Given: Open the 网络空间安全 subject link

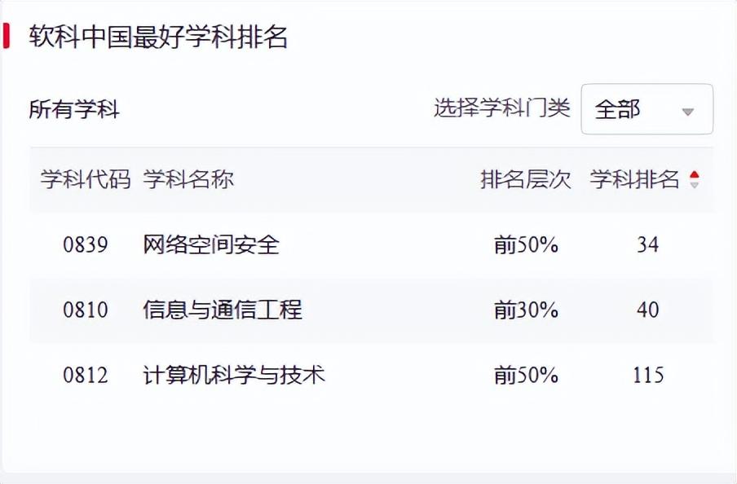Looking at the screenshot, I should [x=211, y=244].
